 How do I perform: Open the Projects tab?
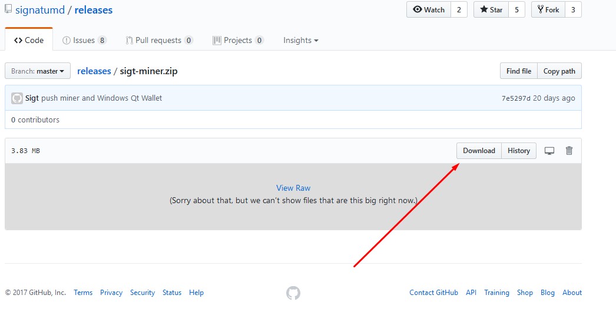238,41
